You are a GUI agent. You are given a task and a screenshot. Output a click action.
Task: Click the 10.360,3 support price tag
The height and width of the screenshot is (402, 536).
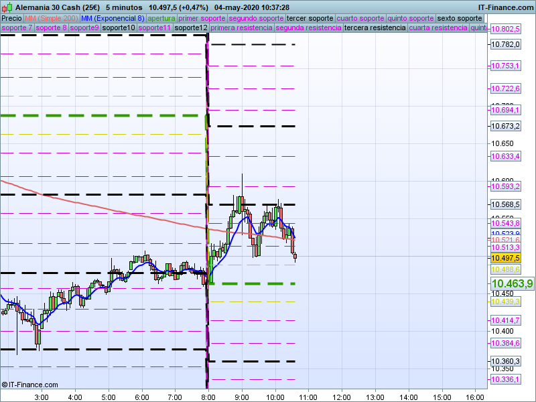coord(506,361)
